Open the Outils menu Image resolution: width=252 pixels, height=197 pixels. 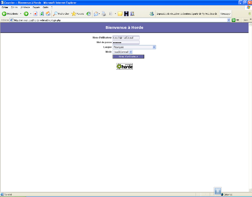coord(46,7)
